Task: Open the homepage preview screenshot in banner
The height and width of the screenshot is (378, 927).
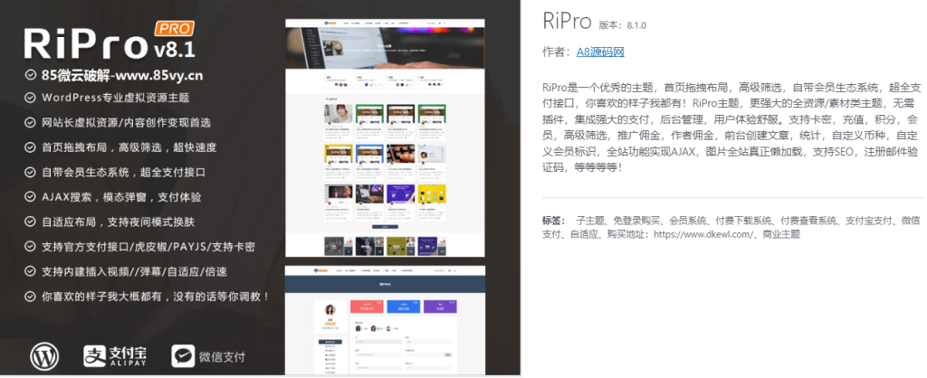Action: tap(385, 138)
